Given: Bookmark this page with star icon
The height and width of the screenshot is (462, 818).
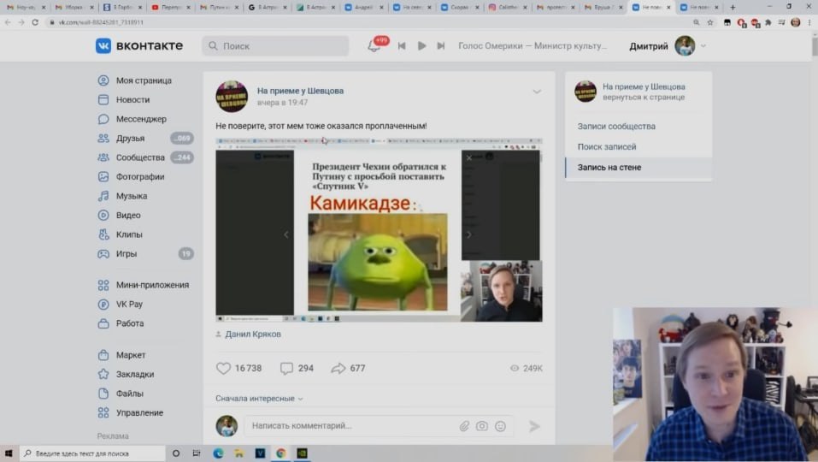Looking at the screenshot, I should click(710, 22).
